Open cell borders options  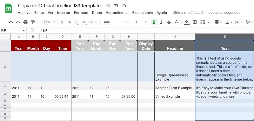tap(195, 22)
